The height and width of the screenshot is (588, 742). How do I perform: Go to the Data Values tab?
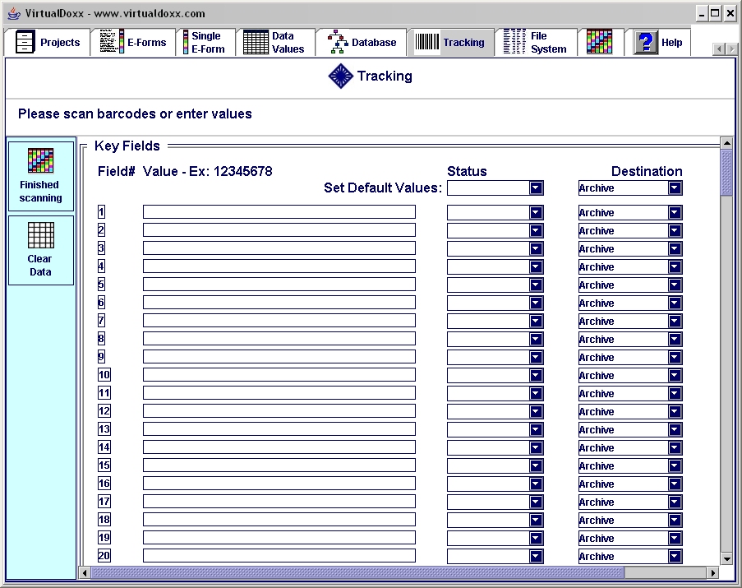pos(275,43)
